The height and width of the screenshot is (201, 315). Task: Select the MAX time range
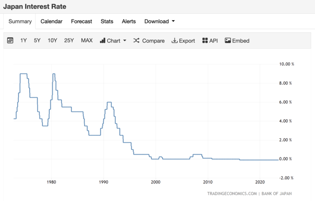(87, 41)
